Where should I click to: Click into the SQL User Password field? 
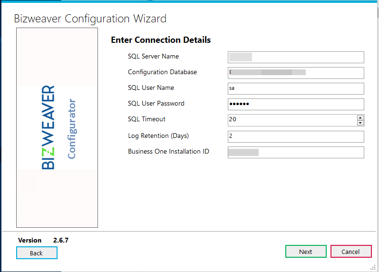coord(296,104)
